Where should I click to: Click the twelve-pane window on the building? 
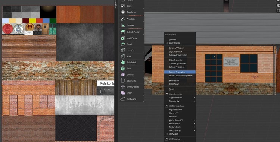pos(214,68)
